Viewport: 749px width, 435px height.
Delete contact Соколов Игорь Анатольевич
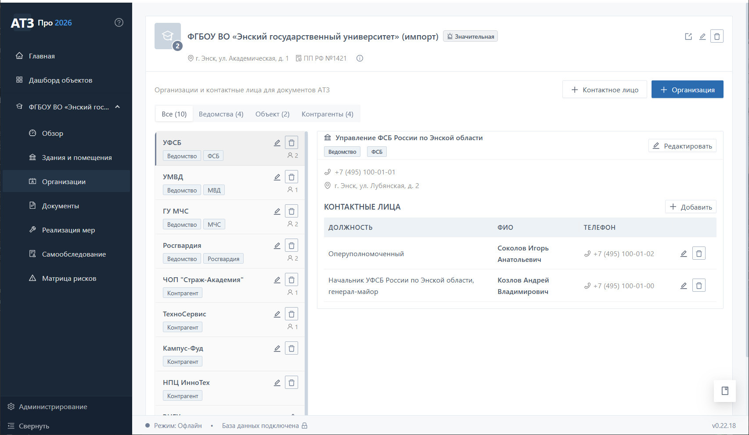(699, 254)
